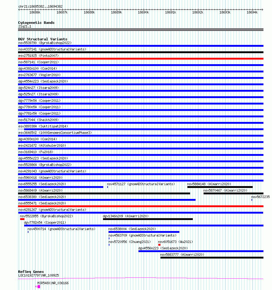Viewport: 272px width, 290px height.
Task: Select dgv7781n54 (Cooper2011) variant
Action: [39, 113]
